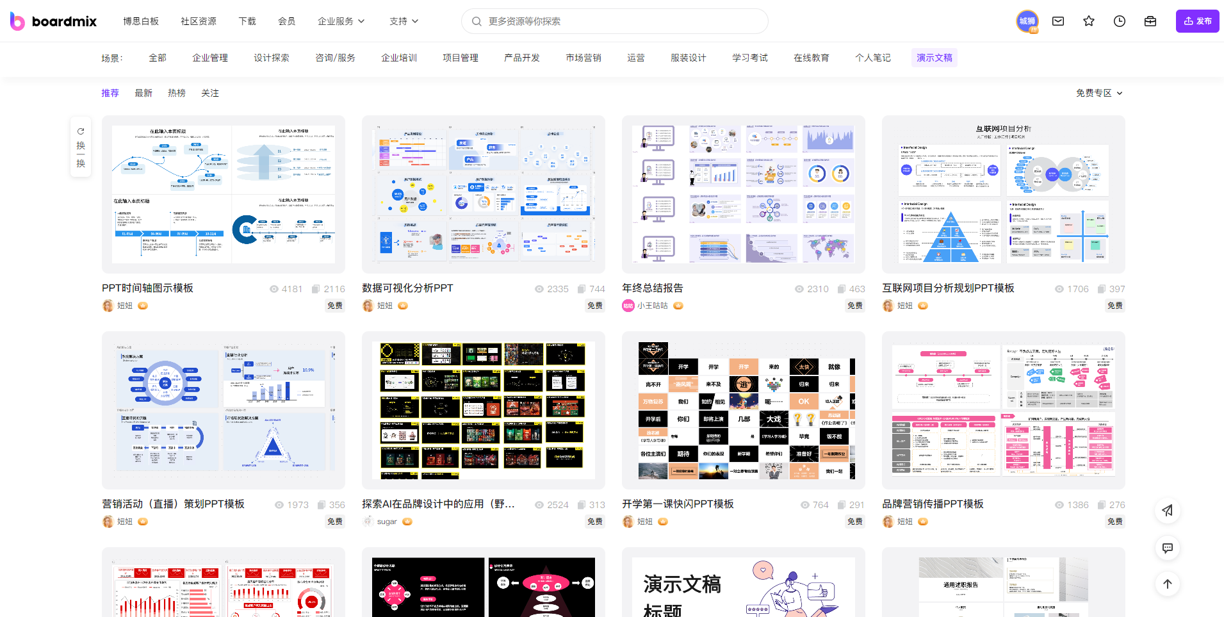The image size is (1224, 617).
Task: Open 下载 menu item
Action: (247, 21)
